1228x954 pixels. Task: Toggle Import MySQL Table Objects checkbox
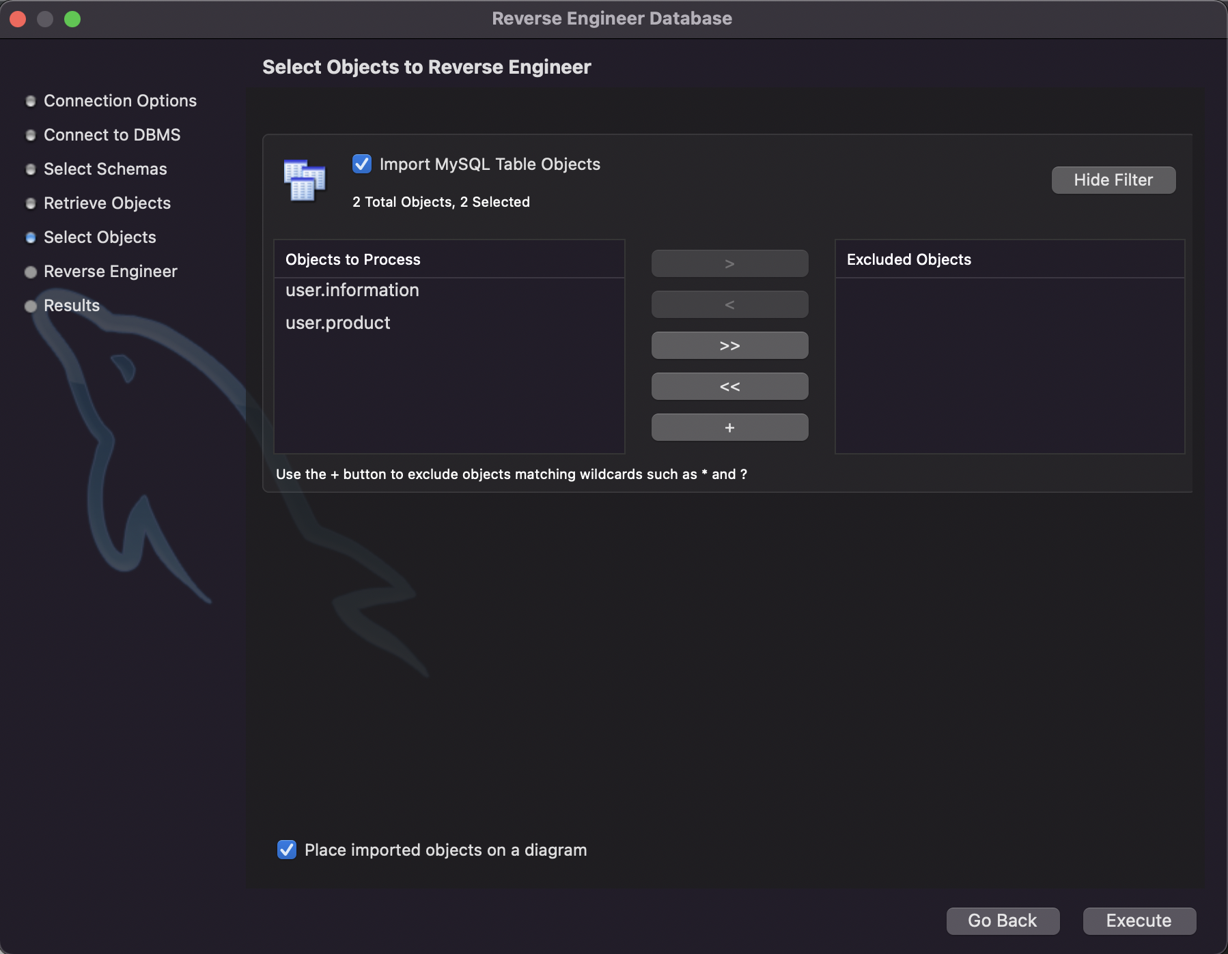(362, 164)
